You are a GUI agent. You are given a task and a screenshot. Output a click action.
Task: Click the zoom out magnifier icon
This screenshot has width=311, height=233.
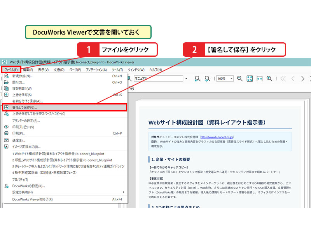pos(240,79)
